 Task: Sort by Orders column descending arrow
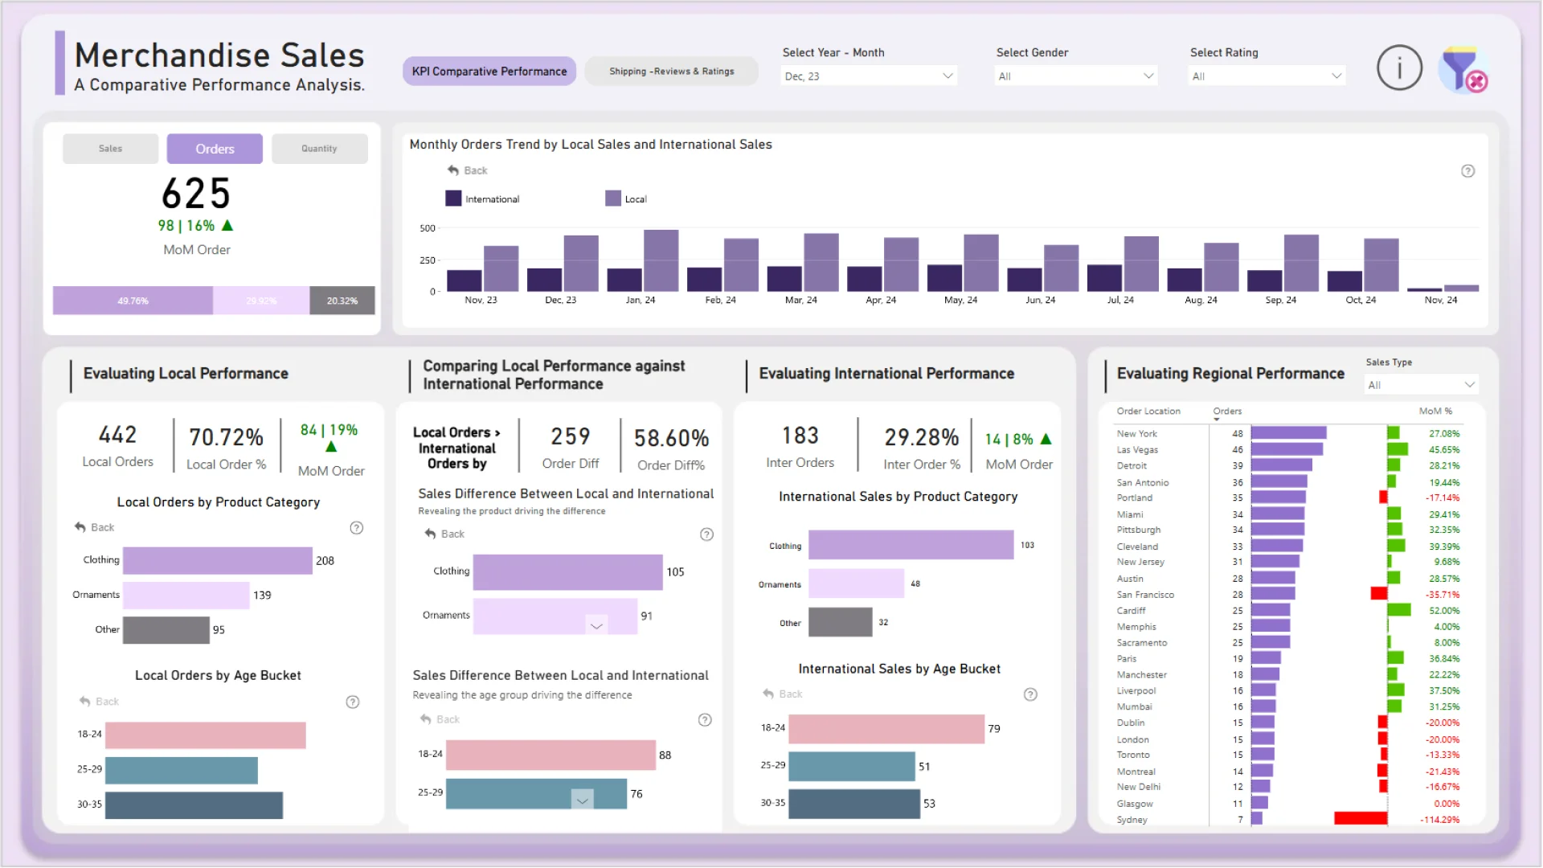pos(1216,420)
